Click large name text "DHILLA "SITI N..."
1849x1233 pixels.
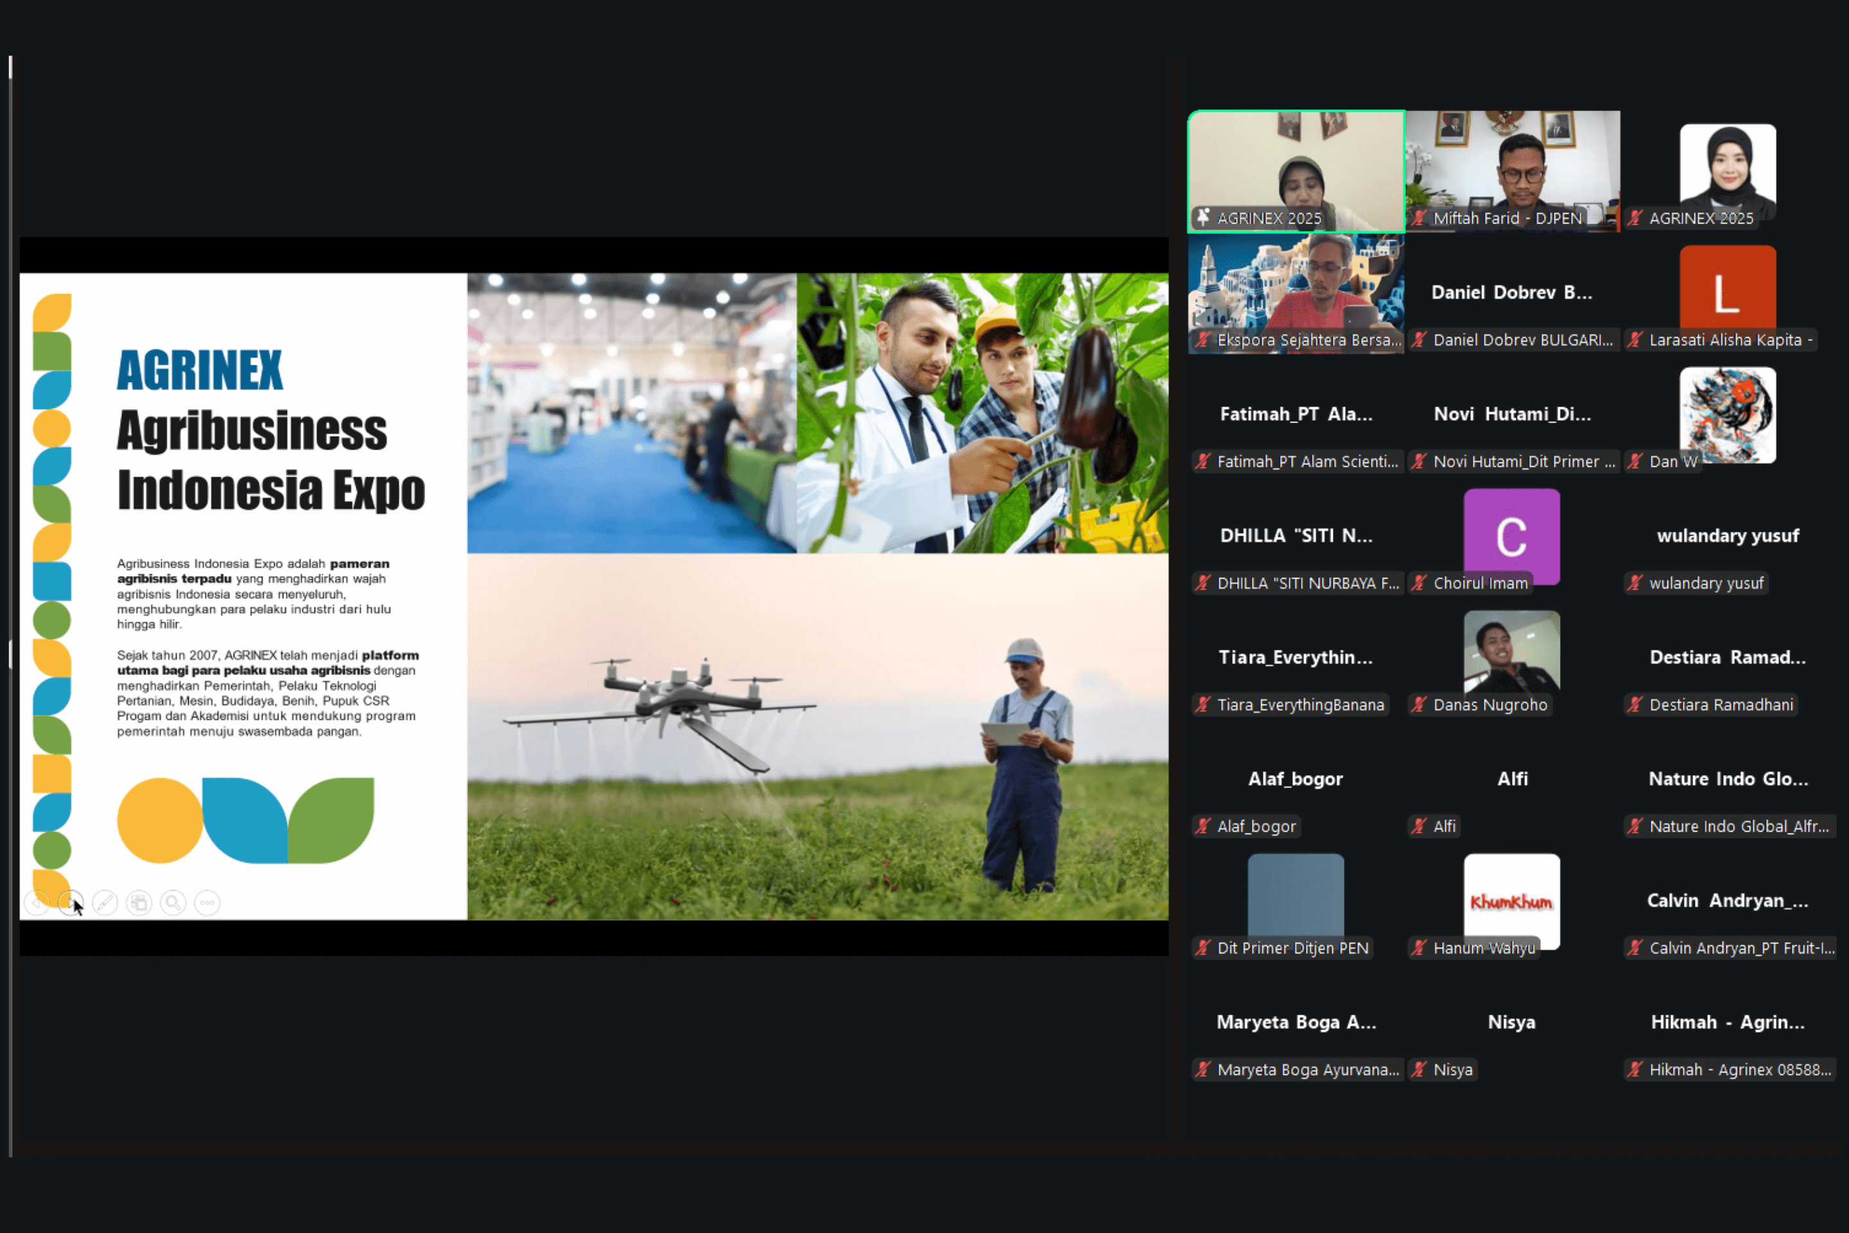coord(1296,536)
